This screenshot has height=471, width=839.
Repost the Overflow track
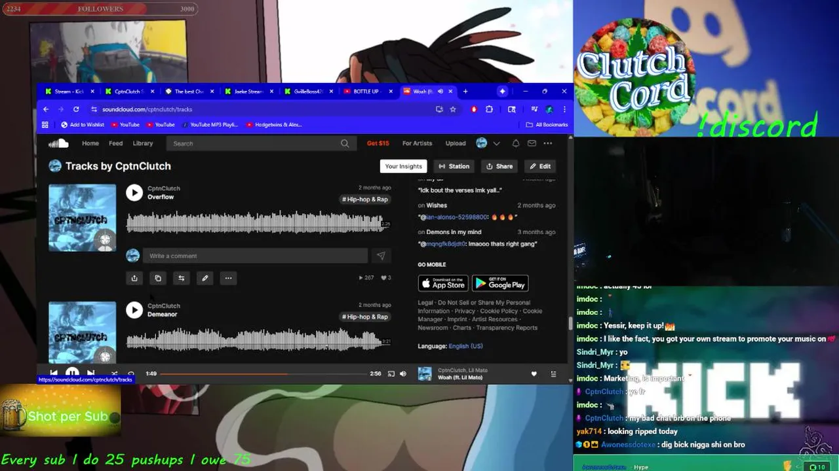tap(182, 278)
